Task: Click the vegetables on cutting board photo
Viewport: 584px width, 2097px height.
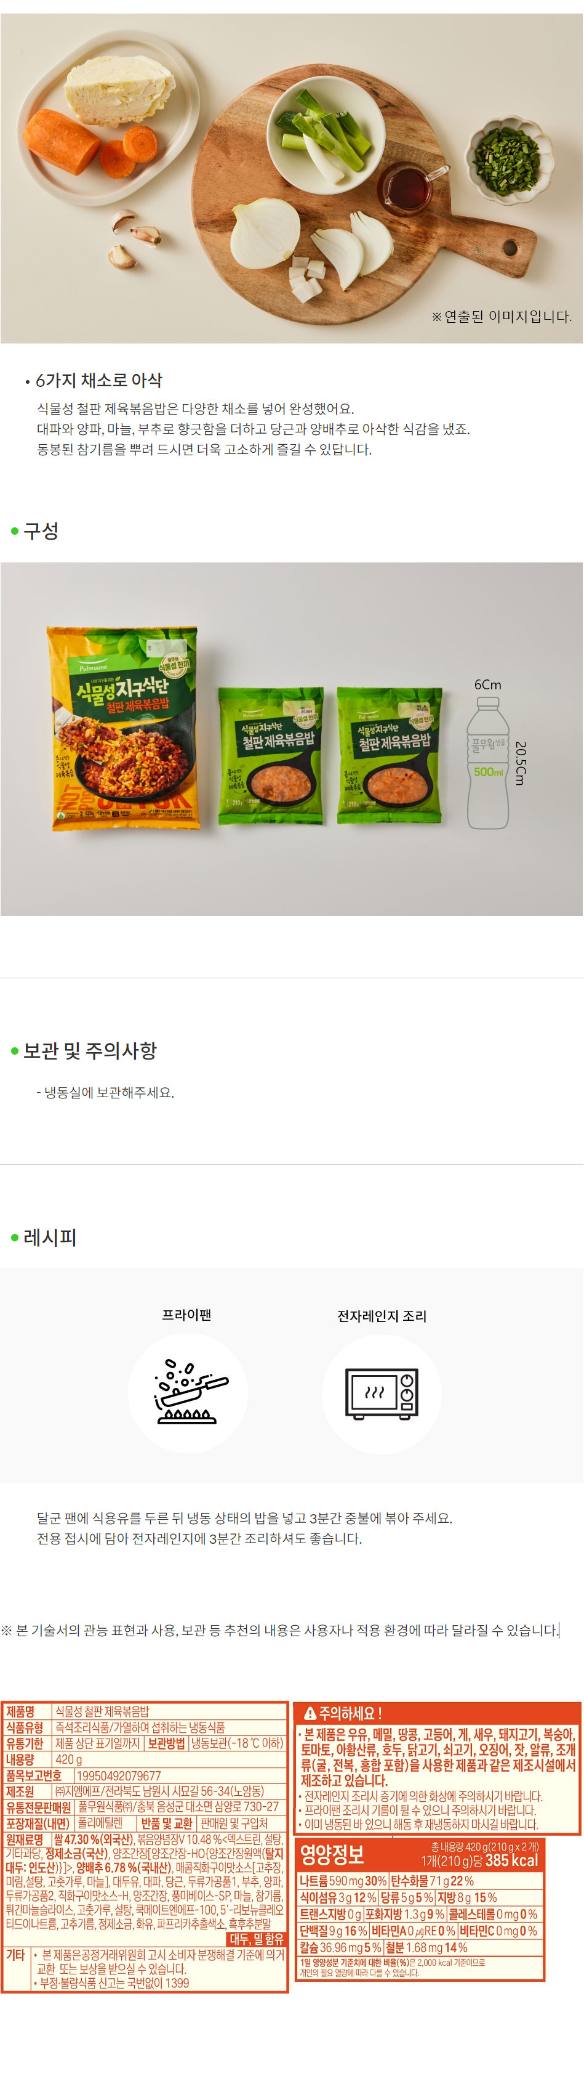Action: [292, 178]
